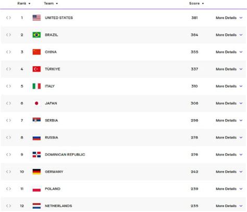The width and height of the screenshot is (247, 212).
Task: Open the DOMINICAN REPUBLIC team name
Action: click(x=65, y=155)
